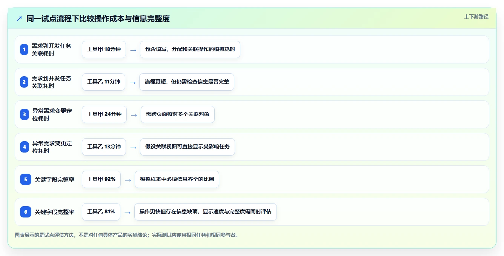Select step number 1 badge
Image resolution: width=504 pixels, height=256 pixels.
pyautogui.click(x=24, y=49)
